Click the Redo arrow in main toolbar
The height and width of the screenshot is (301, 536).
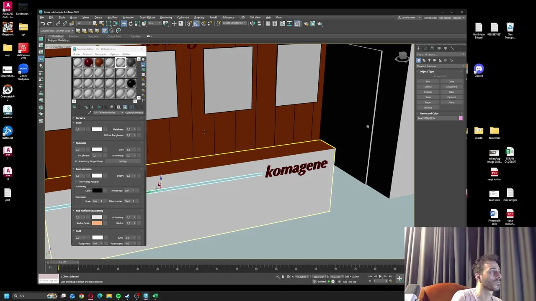pos(49,24)
